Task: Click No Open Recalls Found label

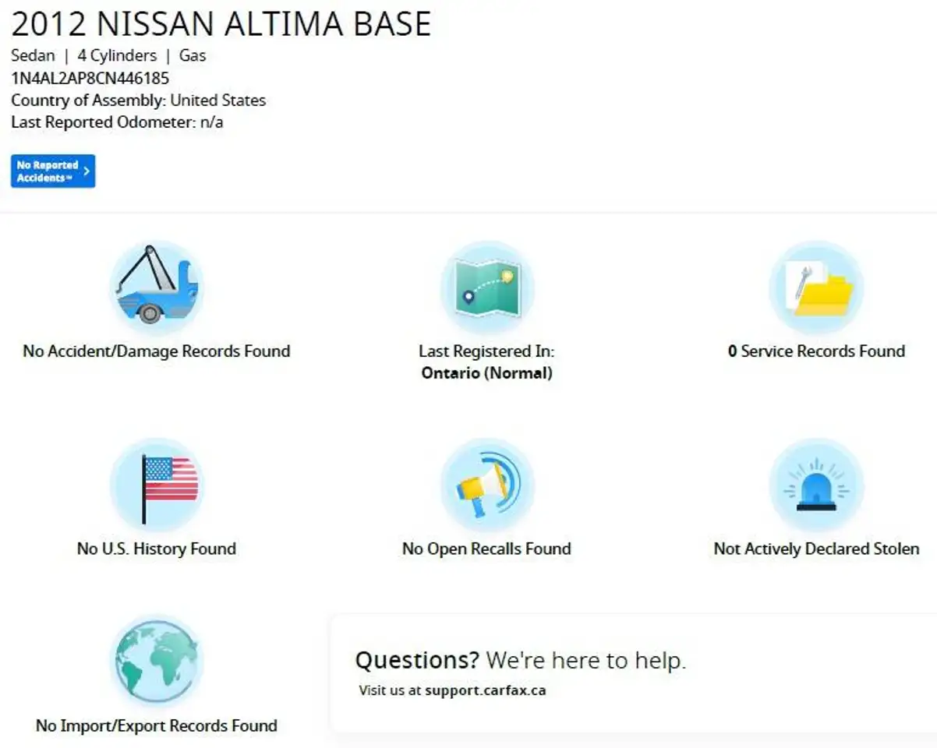Action: [487, 549]
